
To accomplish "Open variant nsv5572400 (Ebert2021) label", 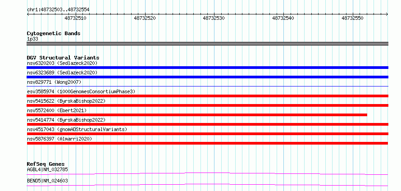I will 57,110.
